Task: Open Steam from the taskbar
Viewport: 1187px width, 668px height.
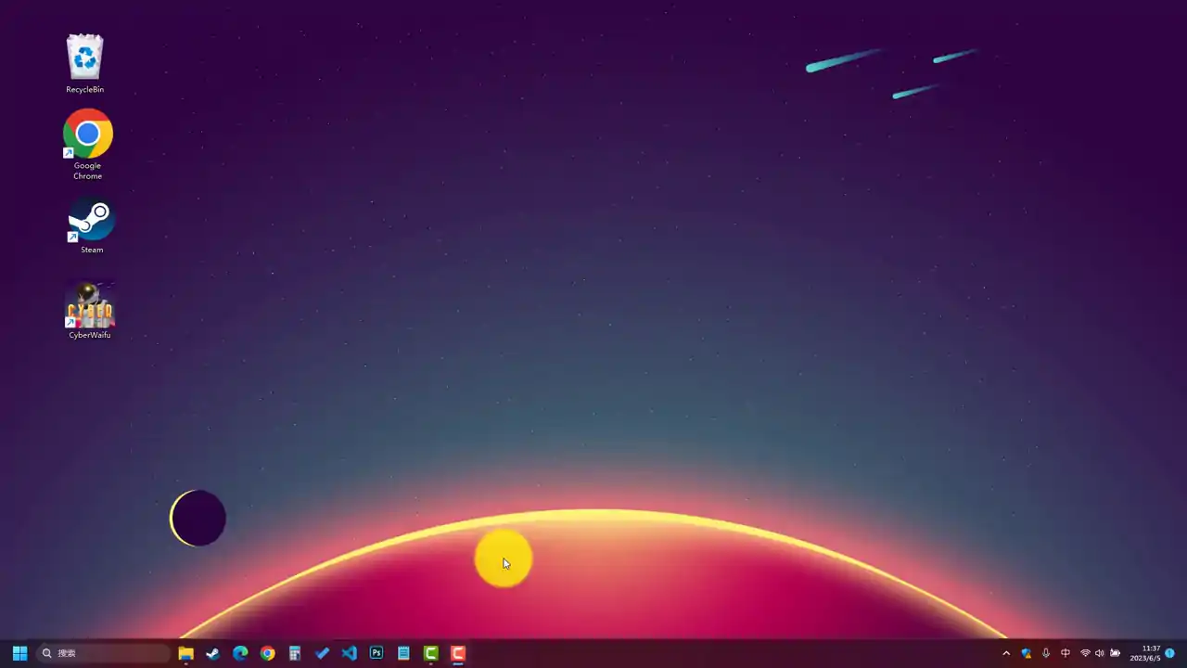Action: 213,653
